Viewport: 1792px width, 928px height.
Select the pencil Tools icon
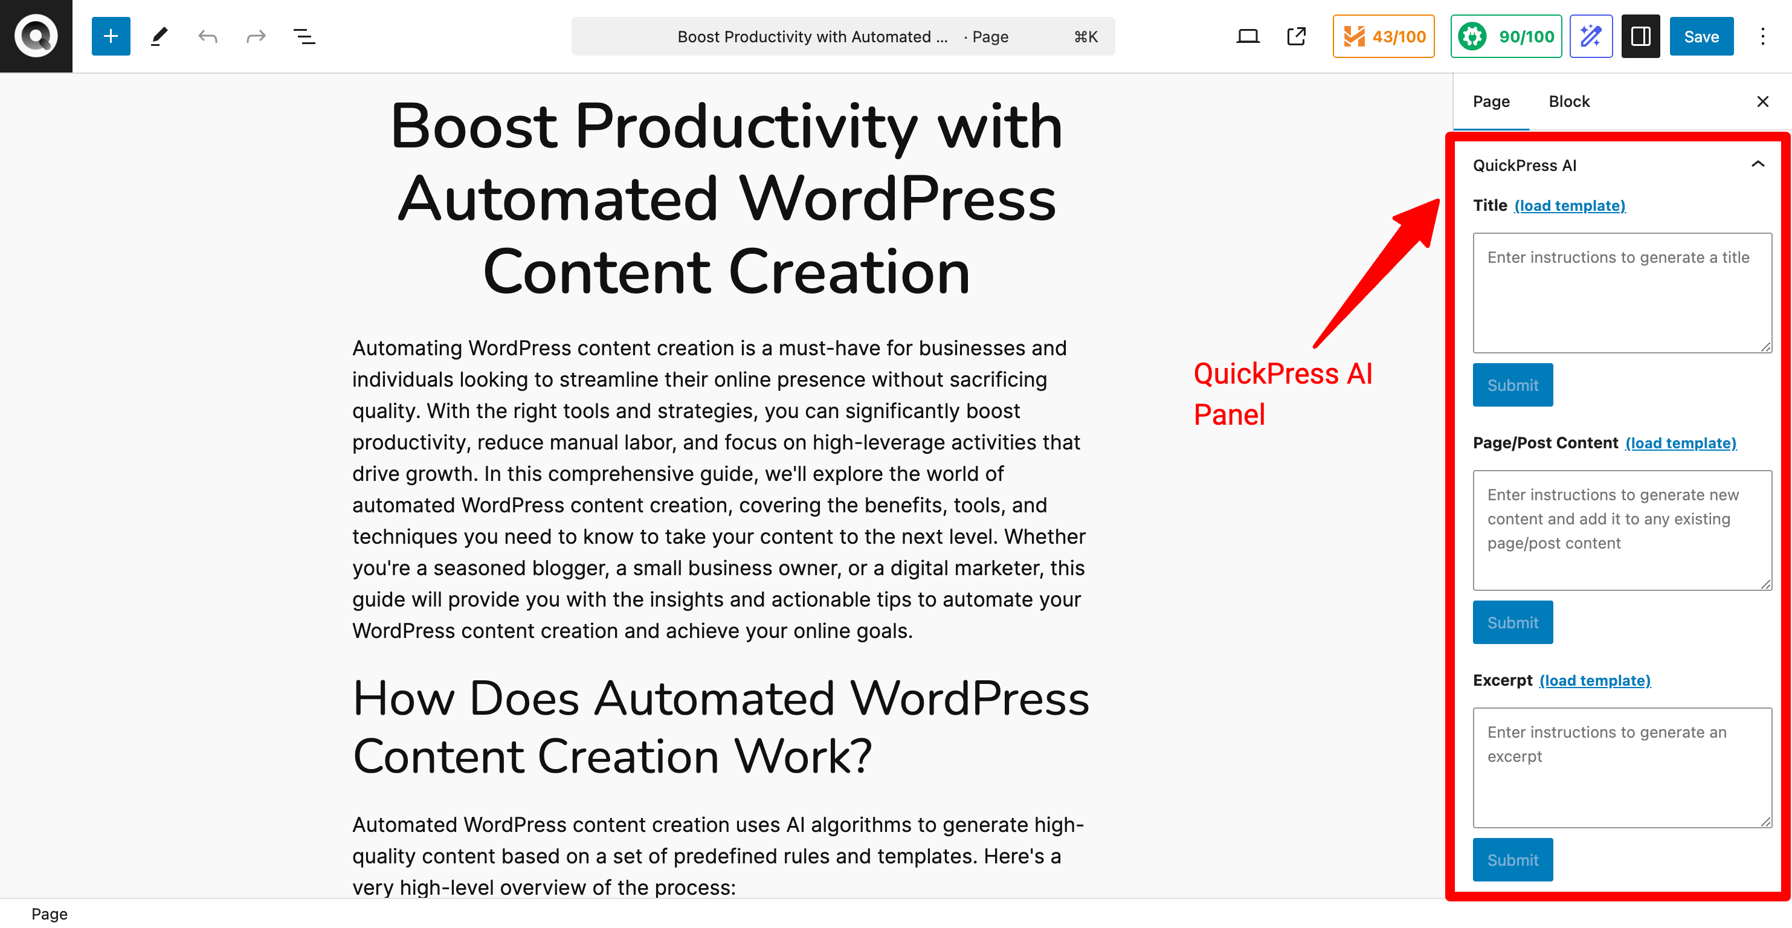coord(160,36)
